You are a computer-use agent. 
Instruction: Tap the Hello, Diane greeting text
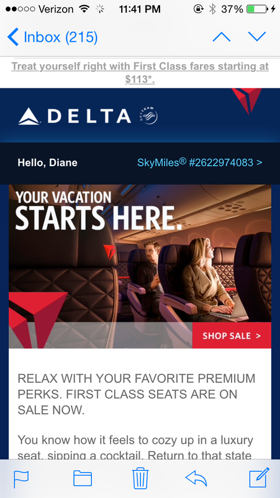[48, 163]
